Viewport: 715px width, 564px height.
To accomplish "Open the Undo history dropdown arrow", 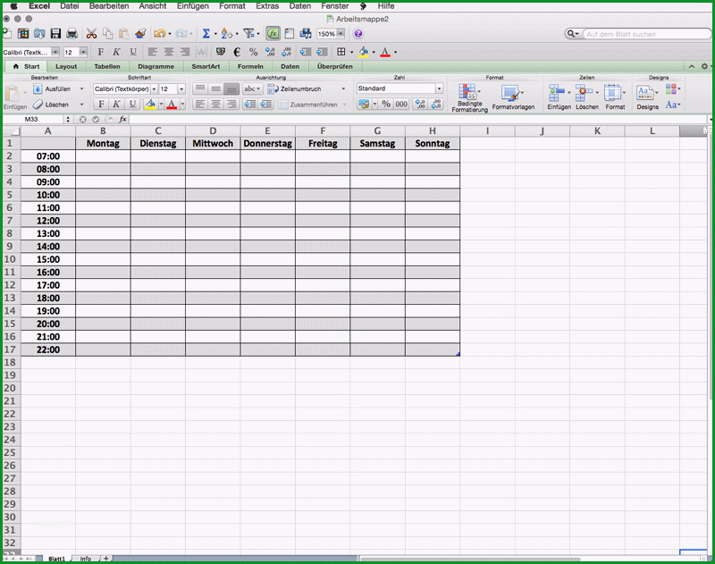I will click(170, 34).
